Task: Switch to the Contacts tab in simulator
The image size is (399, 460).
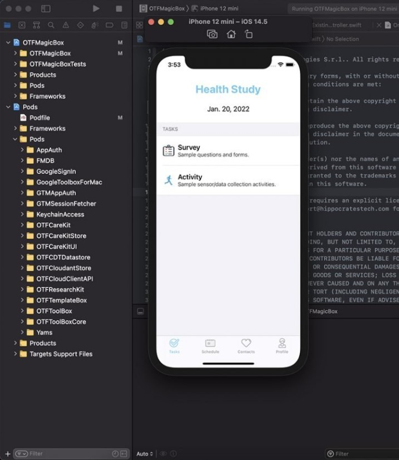Action: 246,346
